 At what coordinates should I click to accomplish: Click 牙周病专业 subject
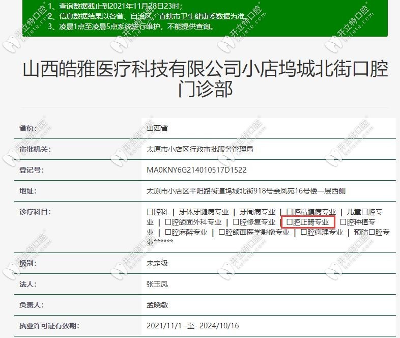point(257,212)
